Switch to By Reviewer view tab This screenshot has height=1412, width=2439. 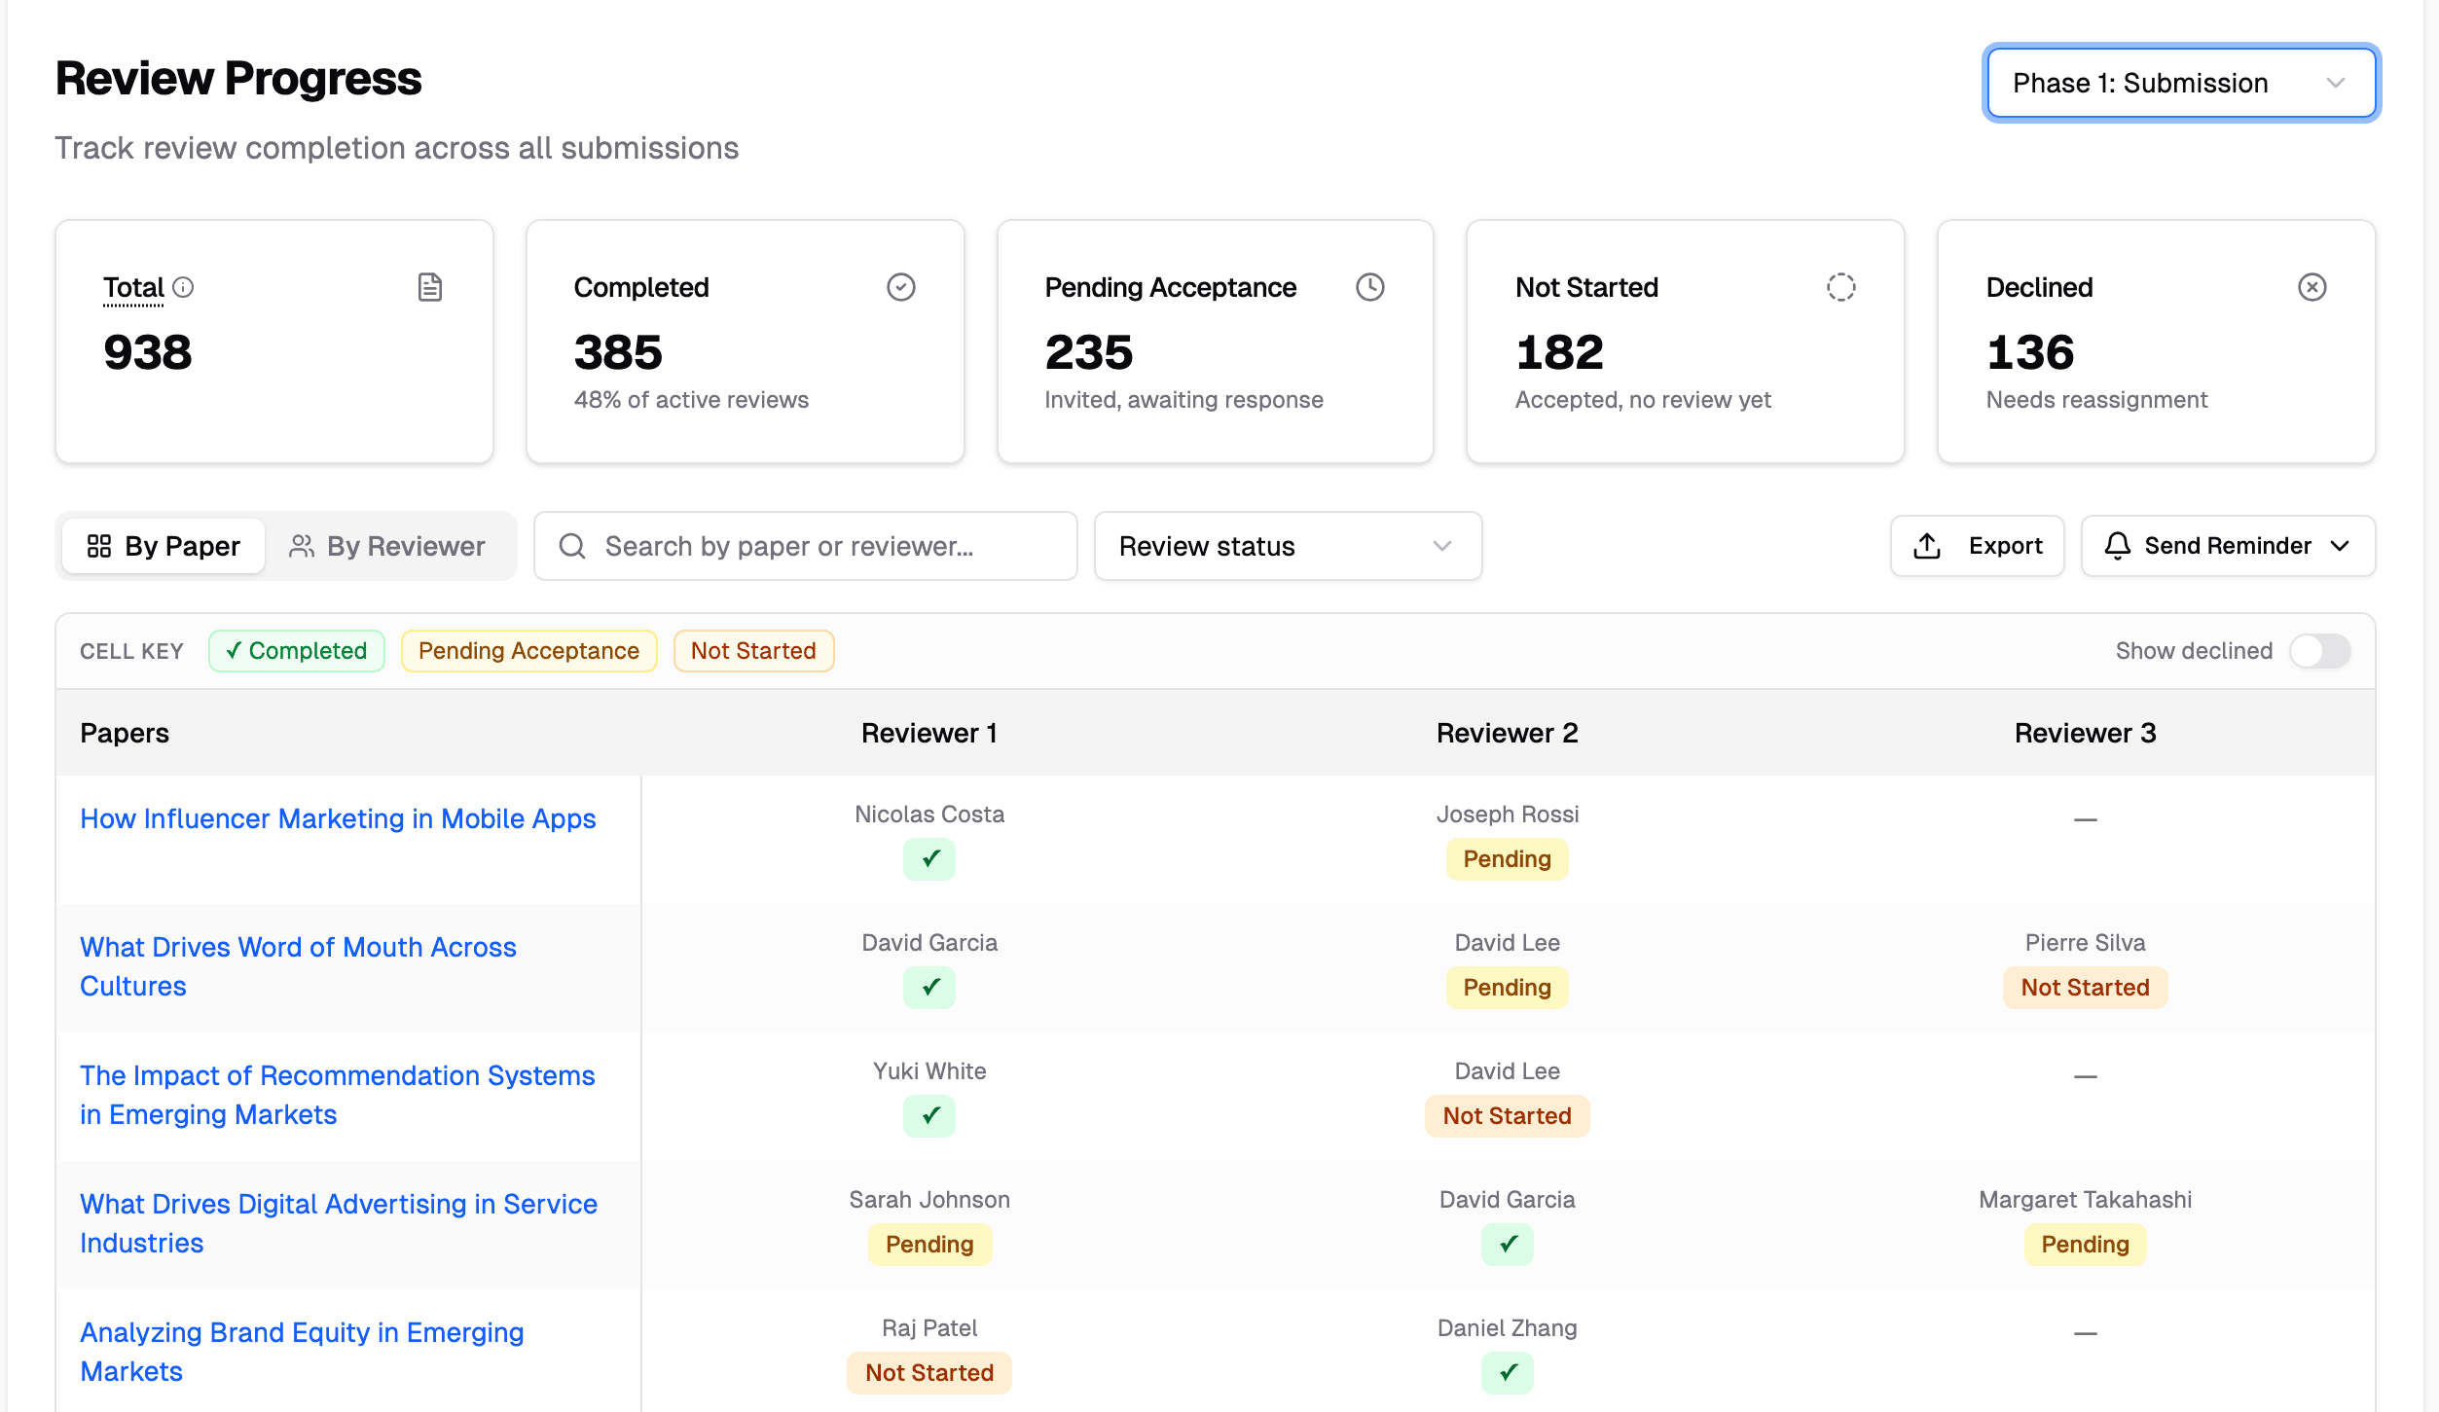pyautogui.click(x=387, y=546)
